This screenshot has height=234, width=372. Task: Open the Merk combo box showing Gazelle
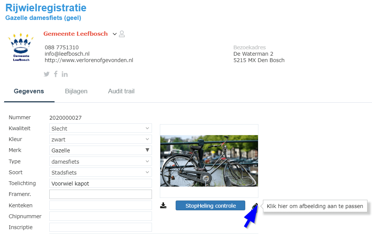tap(100, 150)
